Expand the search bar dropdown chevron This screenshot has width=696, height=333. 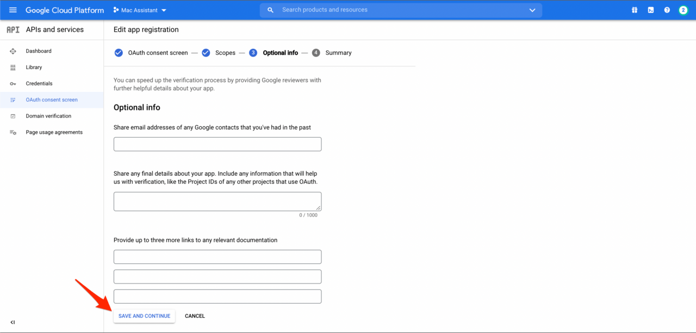(532, 10)
